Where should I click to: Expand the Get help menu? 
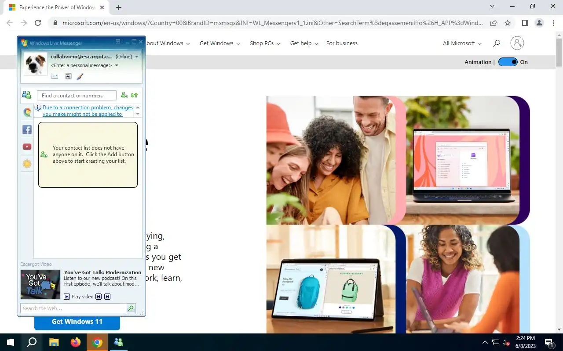(304, 43)
